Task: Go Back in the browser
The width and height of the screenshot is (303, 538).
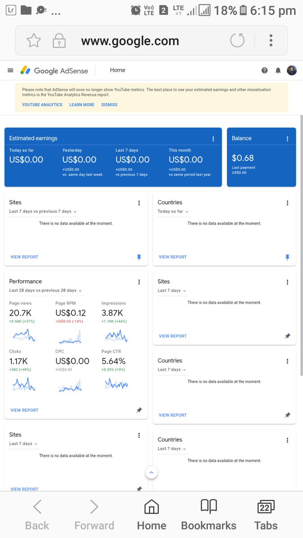Action: [37, 514]
